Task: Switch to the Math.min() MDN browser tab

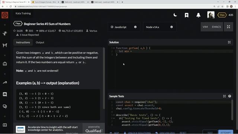Action: click(74, 2)
